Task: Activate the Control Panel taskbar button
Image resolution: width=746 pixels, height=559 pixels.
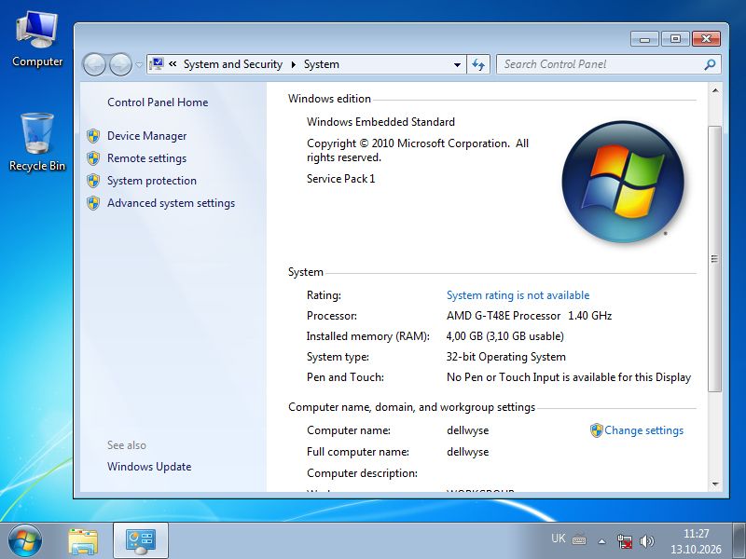Action: tap(141, 541)
